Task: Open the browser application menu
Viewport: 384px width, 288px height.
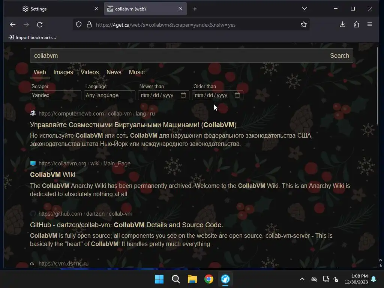Action: click(x=370, y=24)
